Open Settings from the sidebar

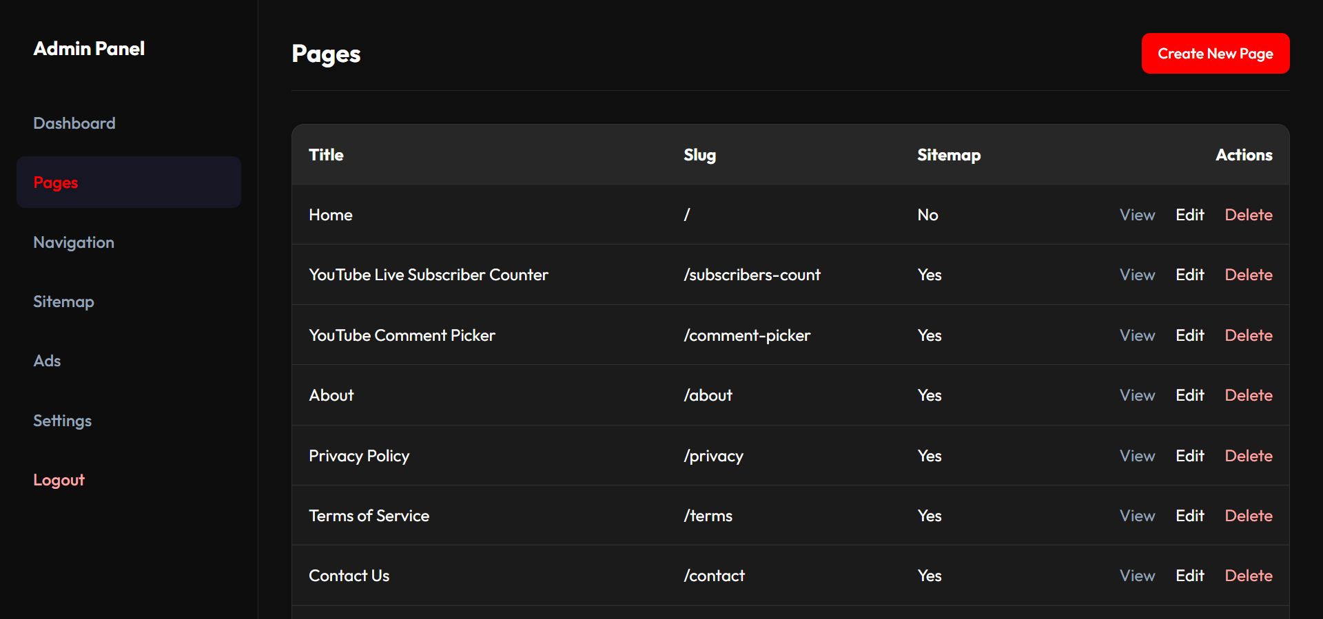pyautogui.click(x=62, y=421)
